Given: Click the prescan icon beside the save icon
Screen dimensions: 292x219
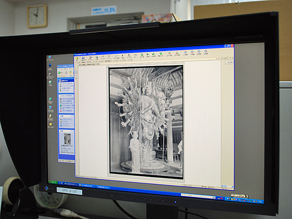Looking at the screenshot, I should coord(90,58).
